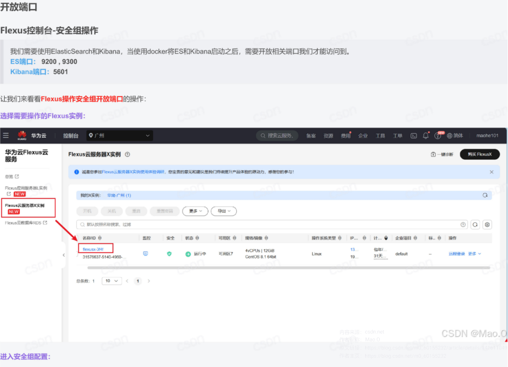The image size is (508, 367).
Task: Click the filter icon on 计费 column
Action: [x=386, y=238]
